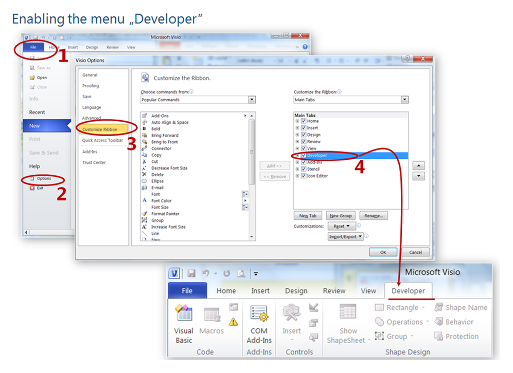Viewport: 513px width, 373px height.
Task: Toggle the Add-Ins tab checkbox
Action: click(304, 162)
